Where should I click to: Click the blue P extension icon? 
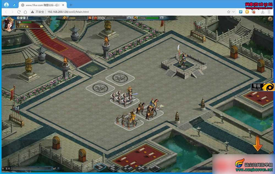241,12
